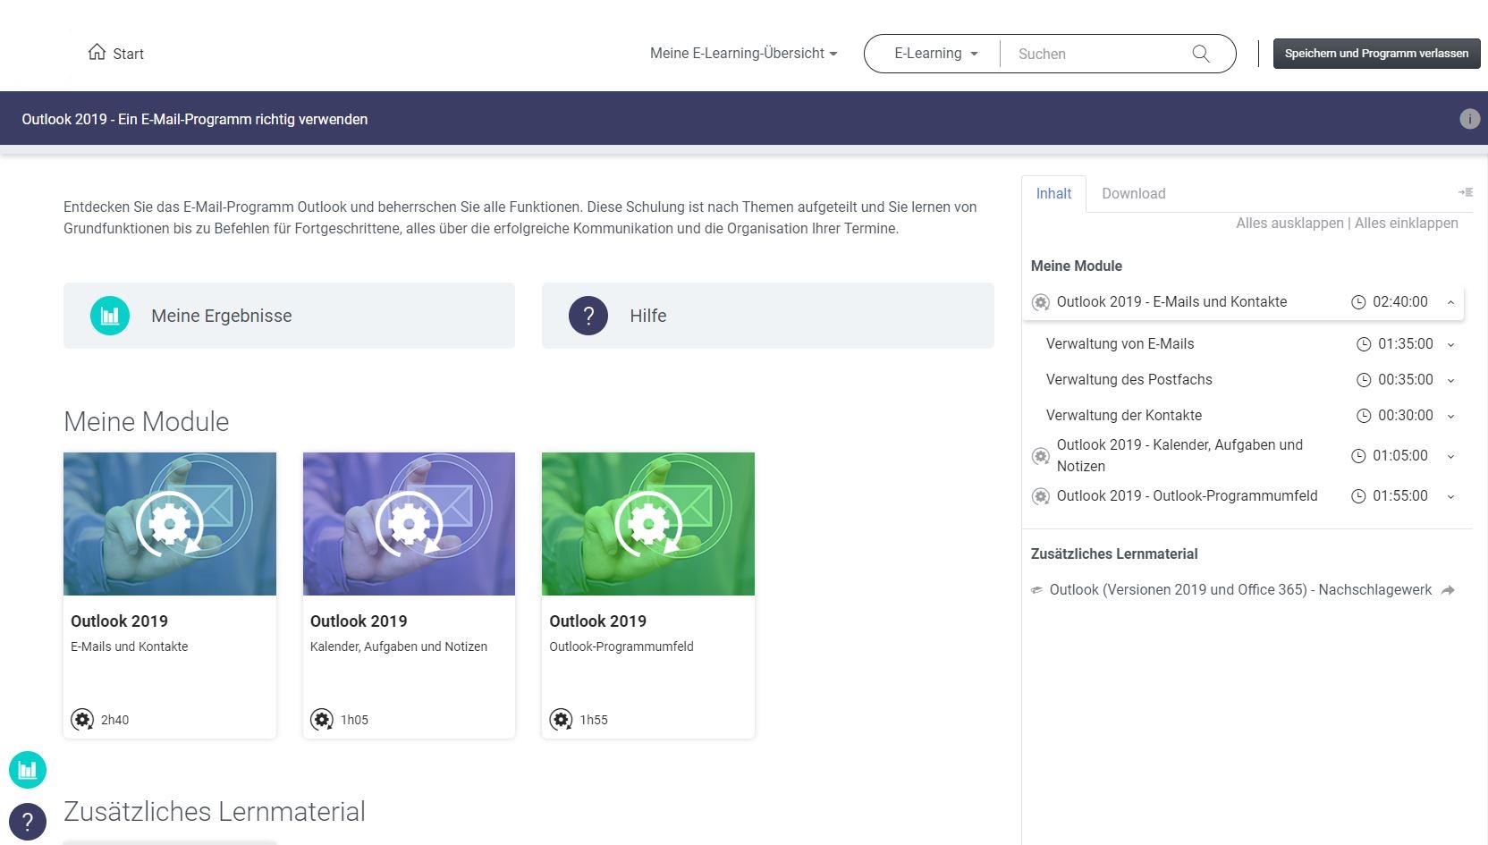This screenshot has height=845, width=1488.
Task: Expand Kalender, Aufgaben und Notizen chevron
Action: [x=1450, y=456]
